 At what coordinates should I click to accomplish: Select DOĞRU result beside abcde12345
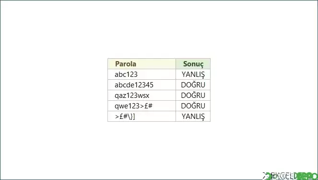(x=193, y=85)
